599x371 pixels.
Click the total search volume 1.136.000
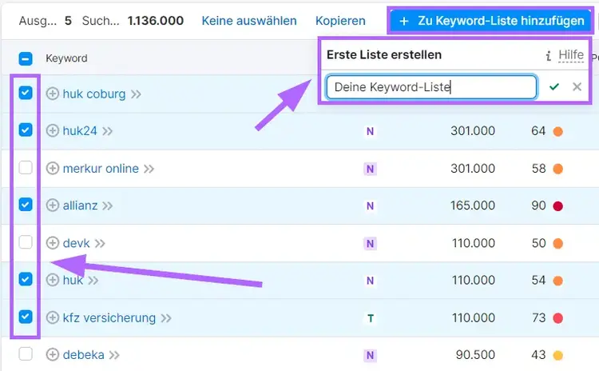(x=156, y=21)
